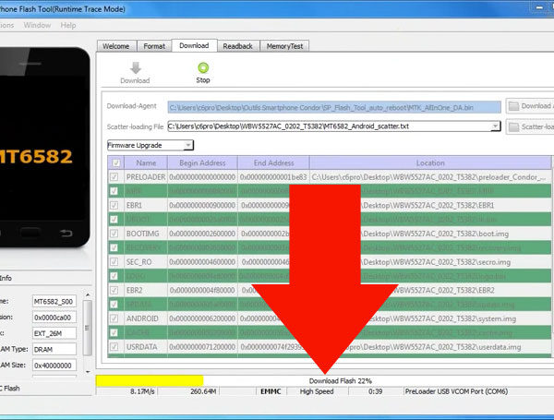Viewport: 554px width, 420px height.
Task: Select the Download tab
Action: coord(194,45)
